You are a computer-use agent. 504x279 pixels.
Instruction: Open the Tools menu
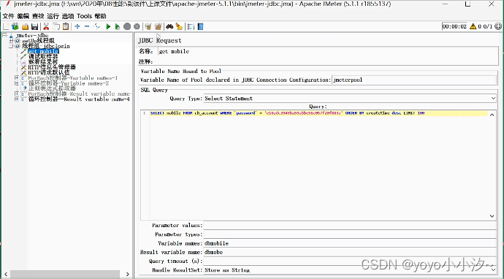(84, 16)
